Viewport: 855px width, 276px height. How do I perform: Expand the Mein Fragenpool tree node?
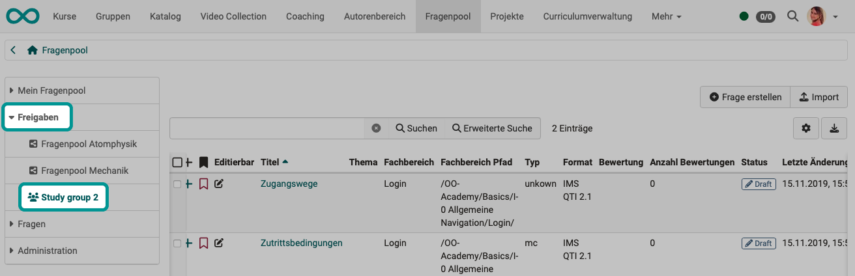tap(12, 90)
